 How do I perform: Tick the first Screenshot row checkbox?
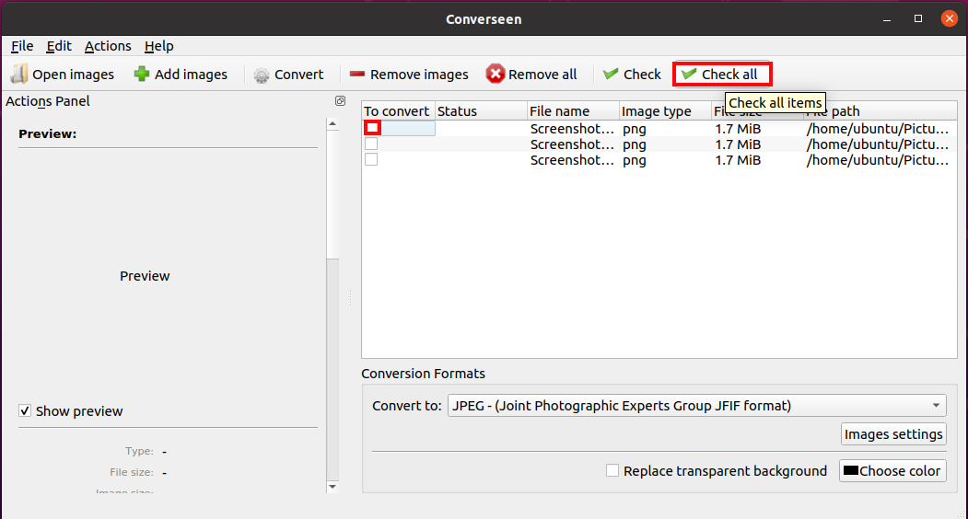tap(372, 128)
